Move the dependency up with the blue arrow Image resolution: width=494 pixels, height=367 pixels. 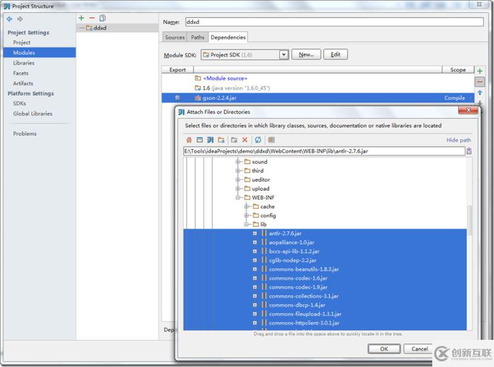(480, 93)
